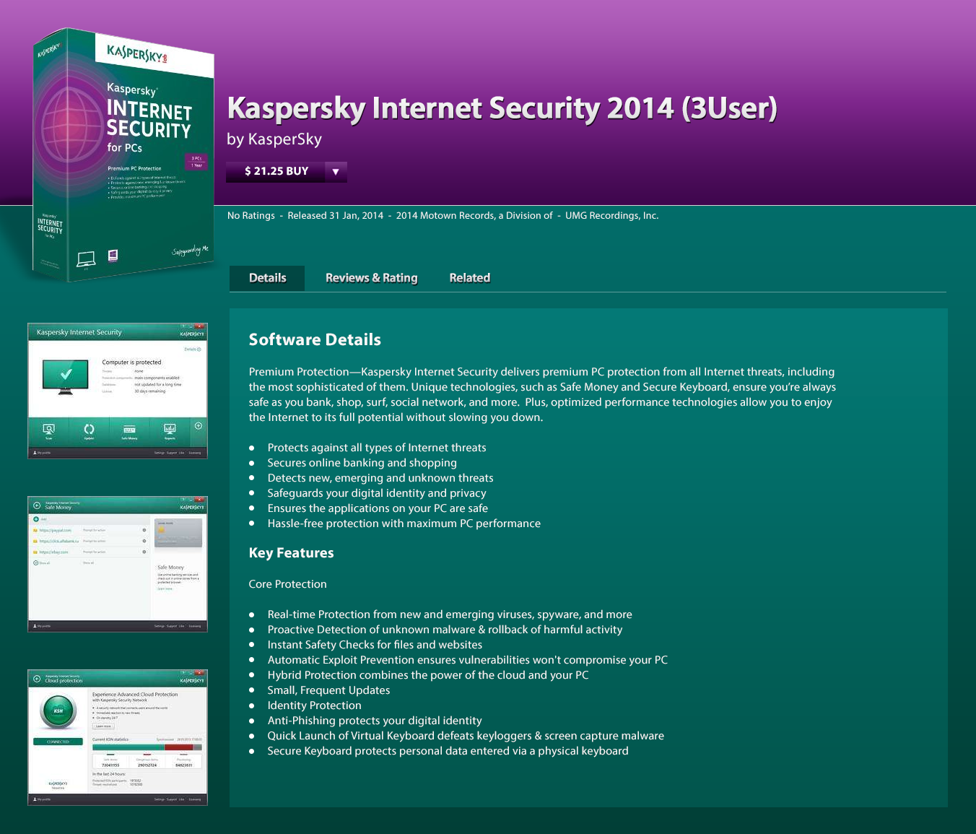Image resolution: width=976 pixels, height=834 pixels.
Task: Click 'Anti-Phishing protects your digital identity'
Action: (375, 721)
